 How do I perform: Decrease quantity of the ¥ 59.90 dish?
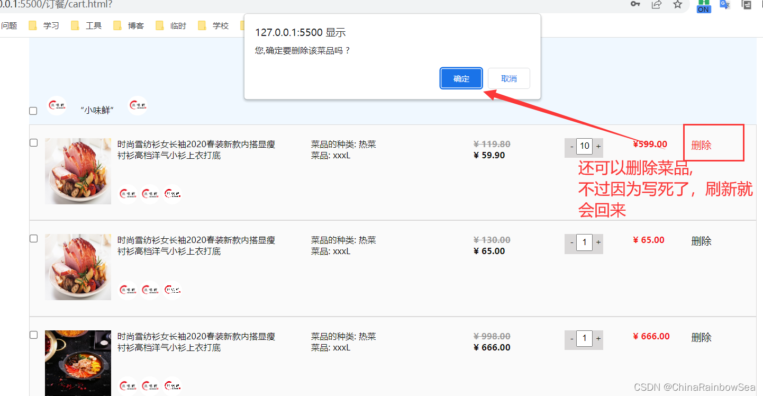point(571,146)
